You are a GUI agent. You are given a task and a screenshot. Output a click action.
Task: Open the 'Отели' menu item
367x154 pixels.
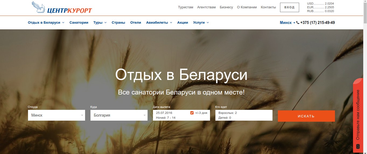click(136, 23)
